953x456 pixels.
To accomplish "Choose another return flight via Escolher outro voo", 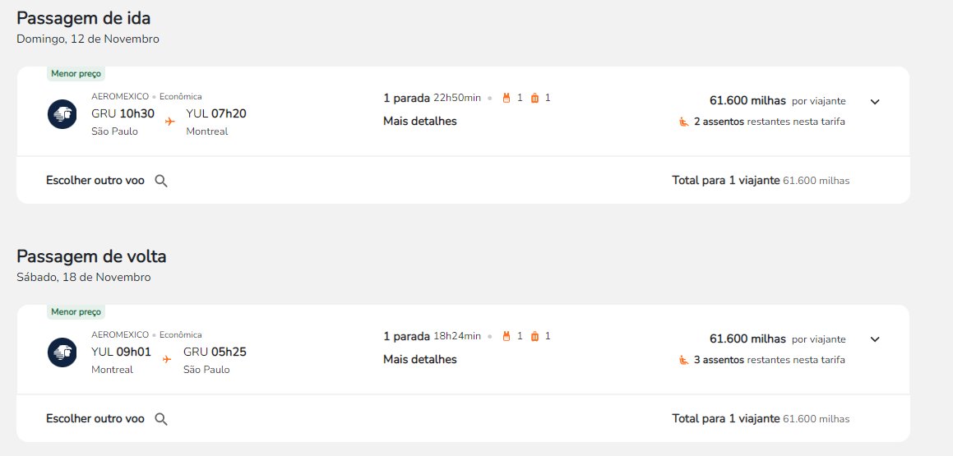I will point(95,418).
